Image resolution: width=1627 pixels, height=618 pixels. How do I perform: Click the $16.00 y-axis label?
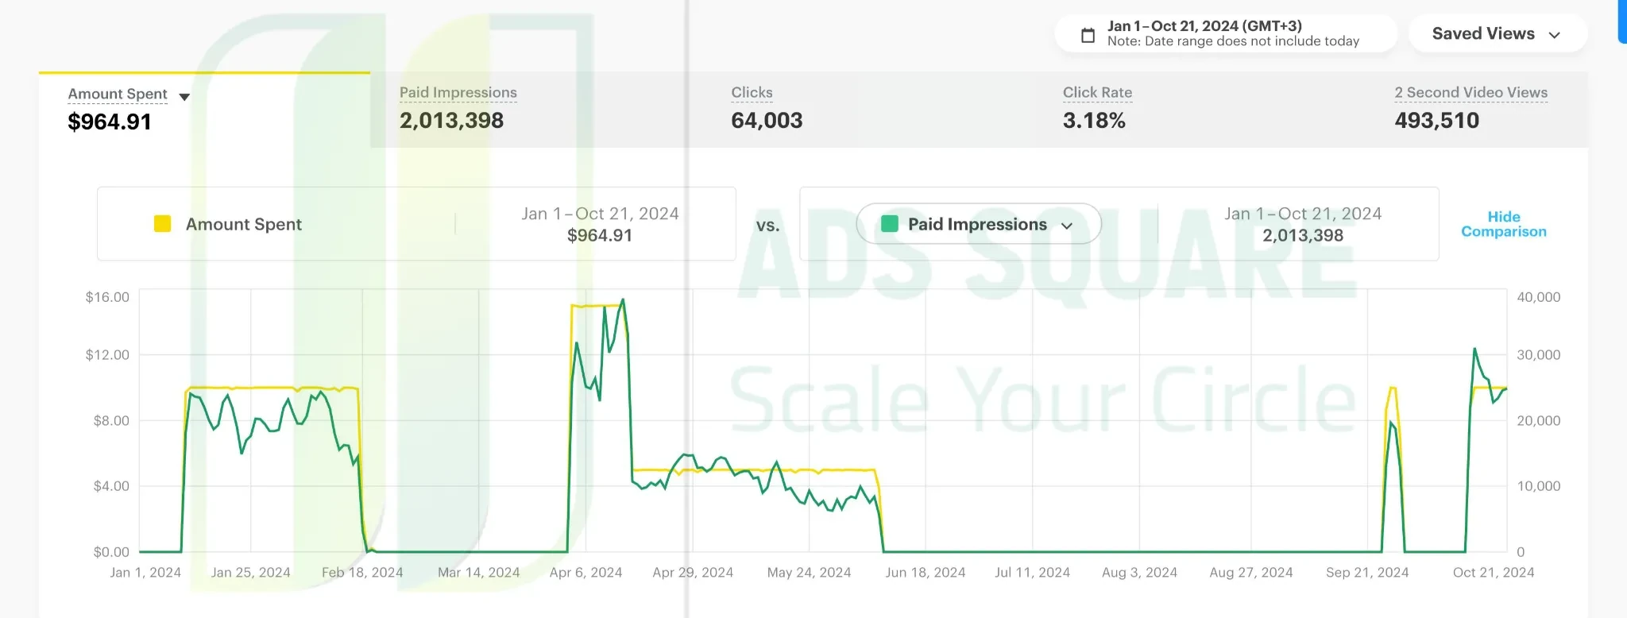tap(107, 297)
